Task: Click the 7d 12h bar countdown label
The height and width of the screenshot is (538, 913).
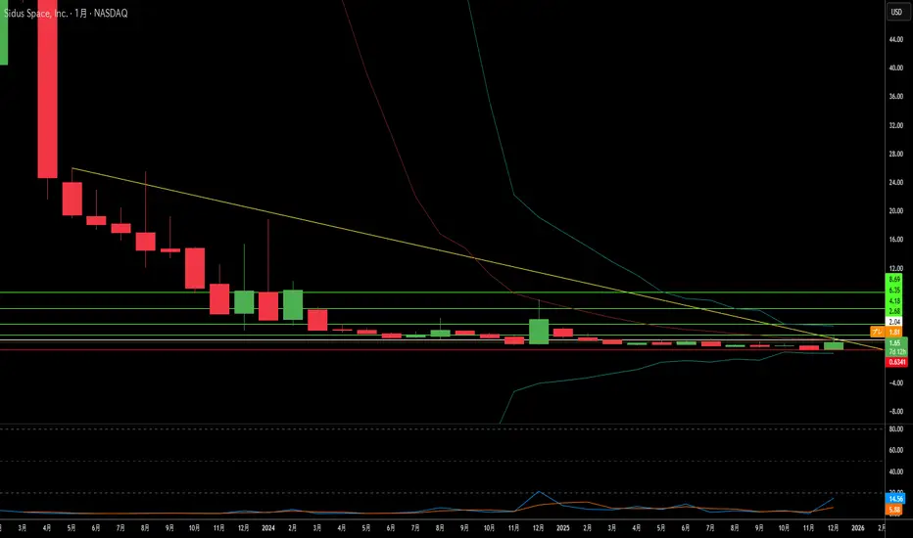Action: [897, 352]
